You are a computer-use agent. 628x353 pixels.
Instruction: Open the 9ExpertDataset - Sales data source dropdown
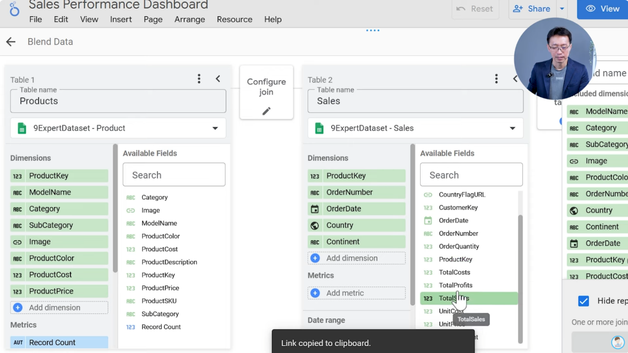tap(512, 128)
